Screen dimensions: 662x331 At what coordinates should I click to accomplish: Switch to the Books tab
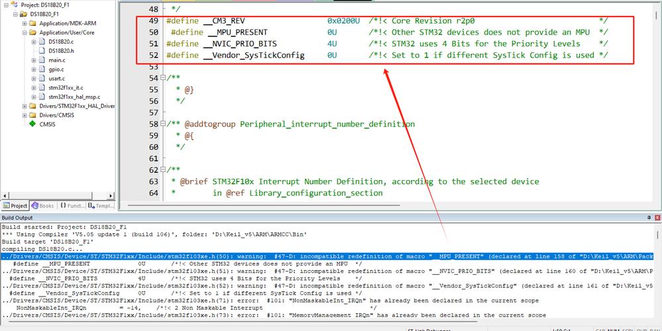[43, 206]
